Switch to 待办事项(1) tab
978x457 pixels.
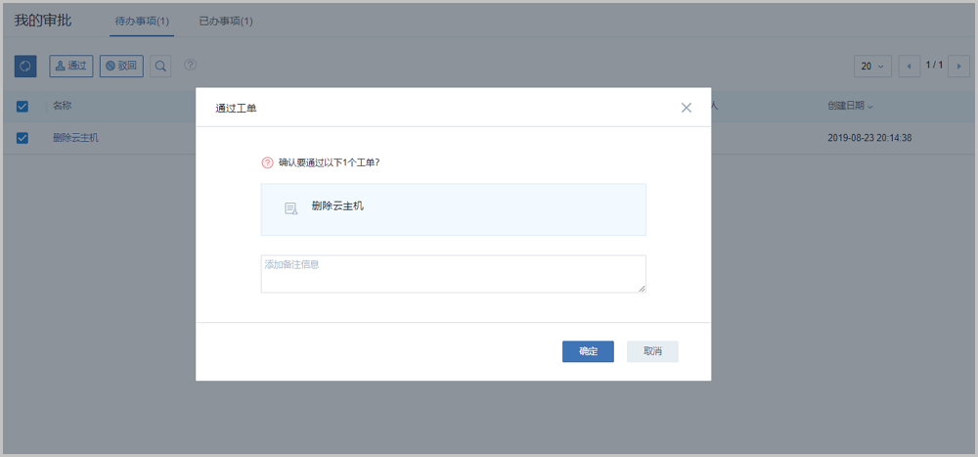[x=142, y=21]
